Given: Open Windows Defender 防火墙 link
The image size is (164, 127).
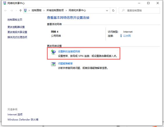Looking at the screenshot, I should [23, 119].
